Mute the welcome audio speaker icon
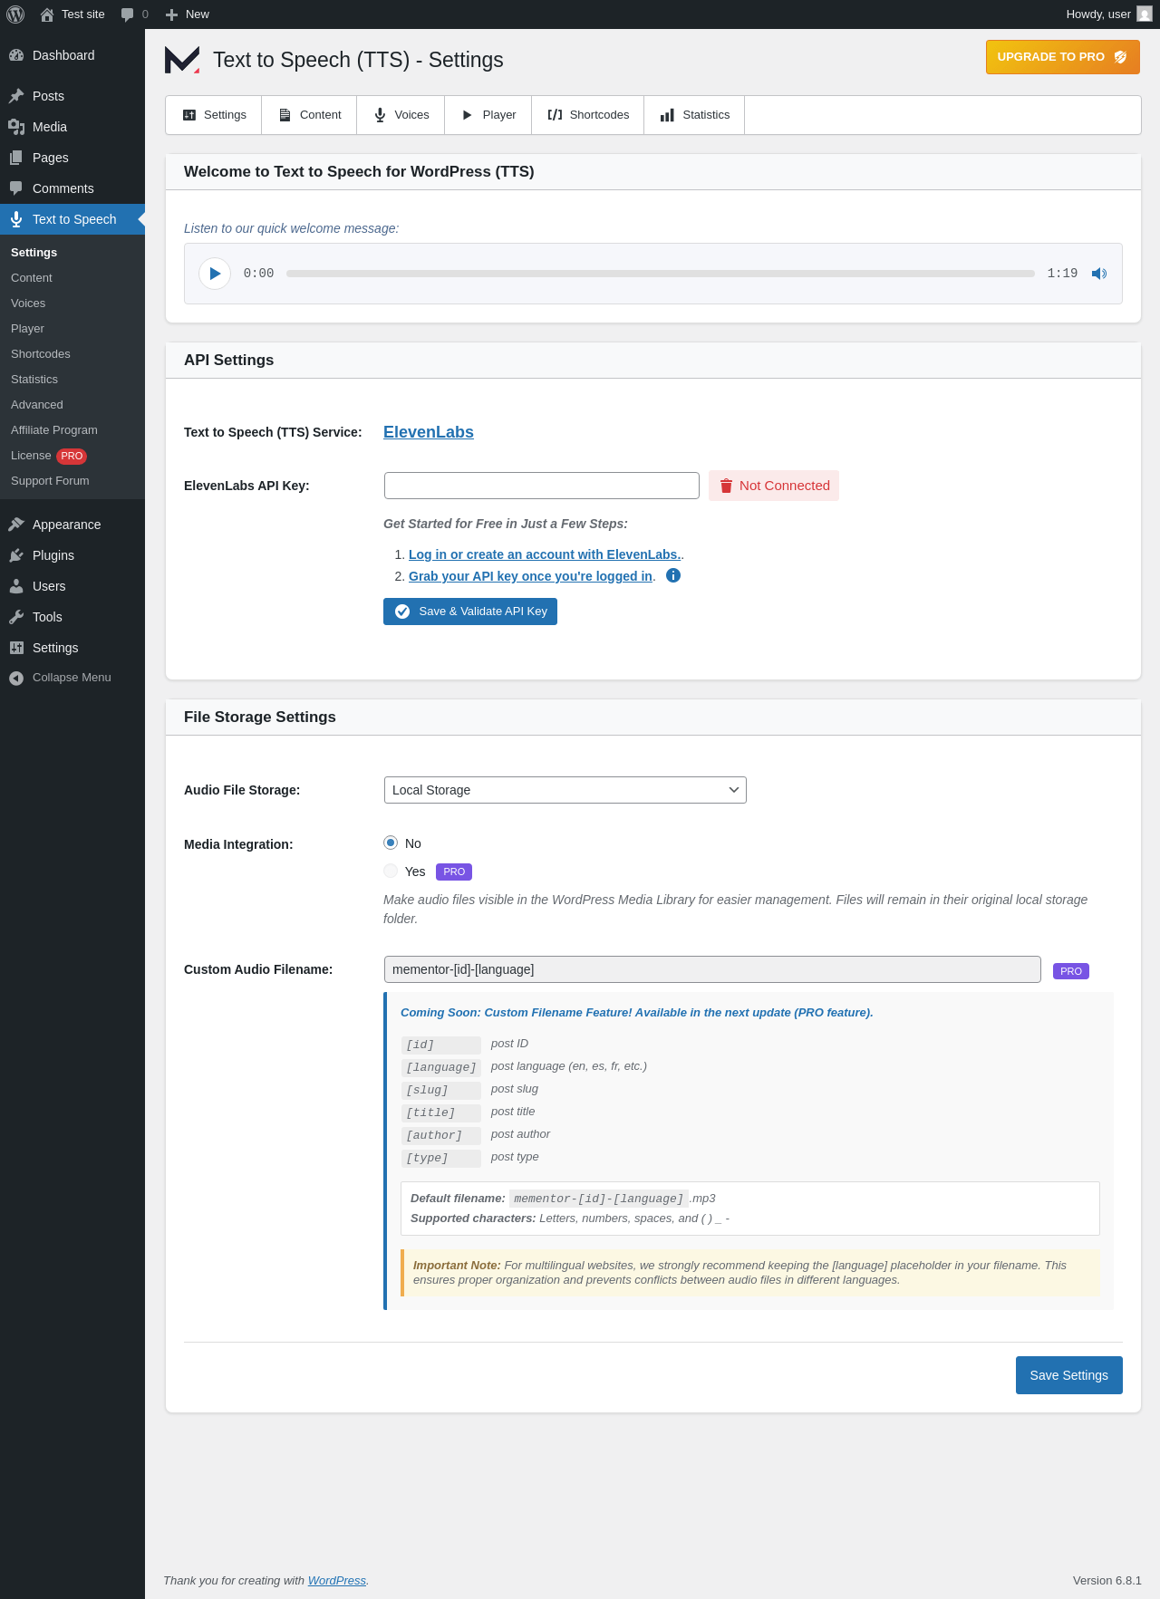This screenshot has width=1160, height=1599. (1099, 274)
